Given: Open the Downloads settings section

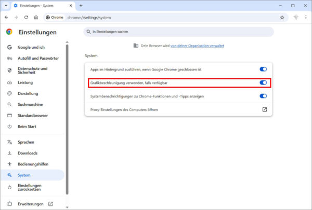Looking at the screenshot, I should [x=33, y=153].
